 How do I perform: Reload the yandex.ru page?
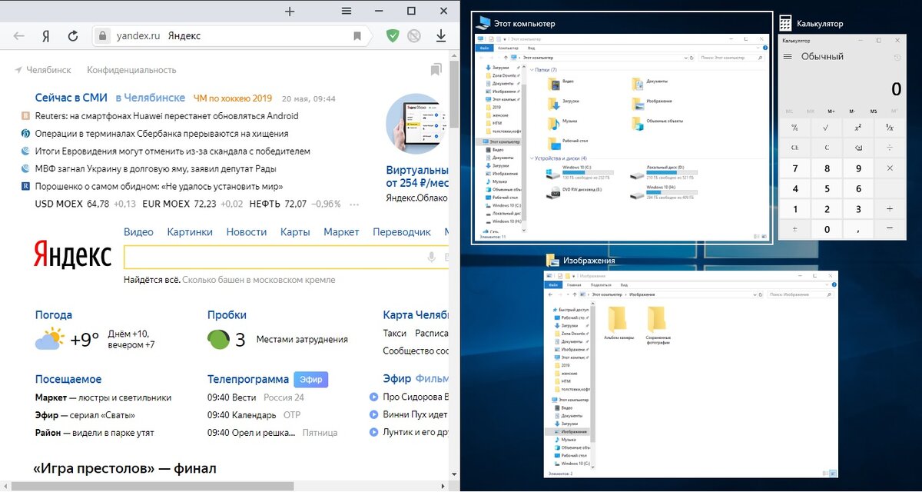point(73,36)
